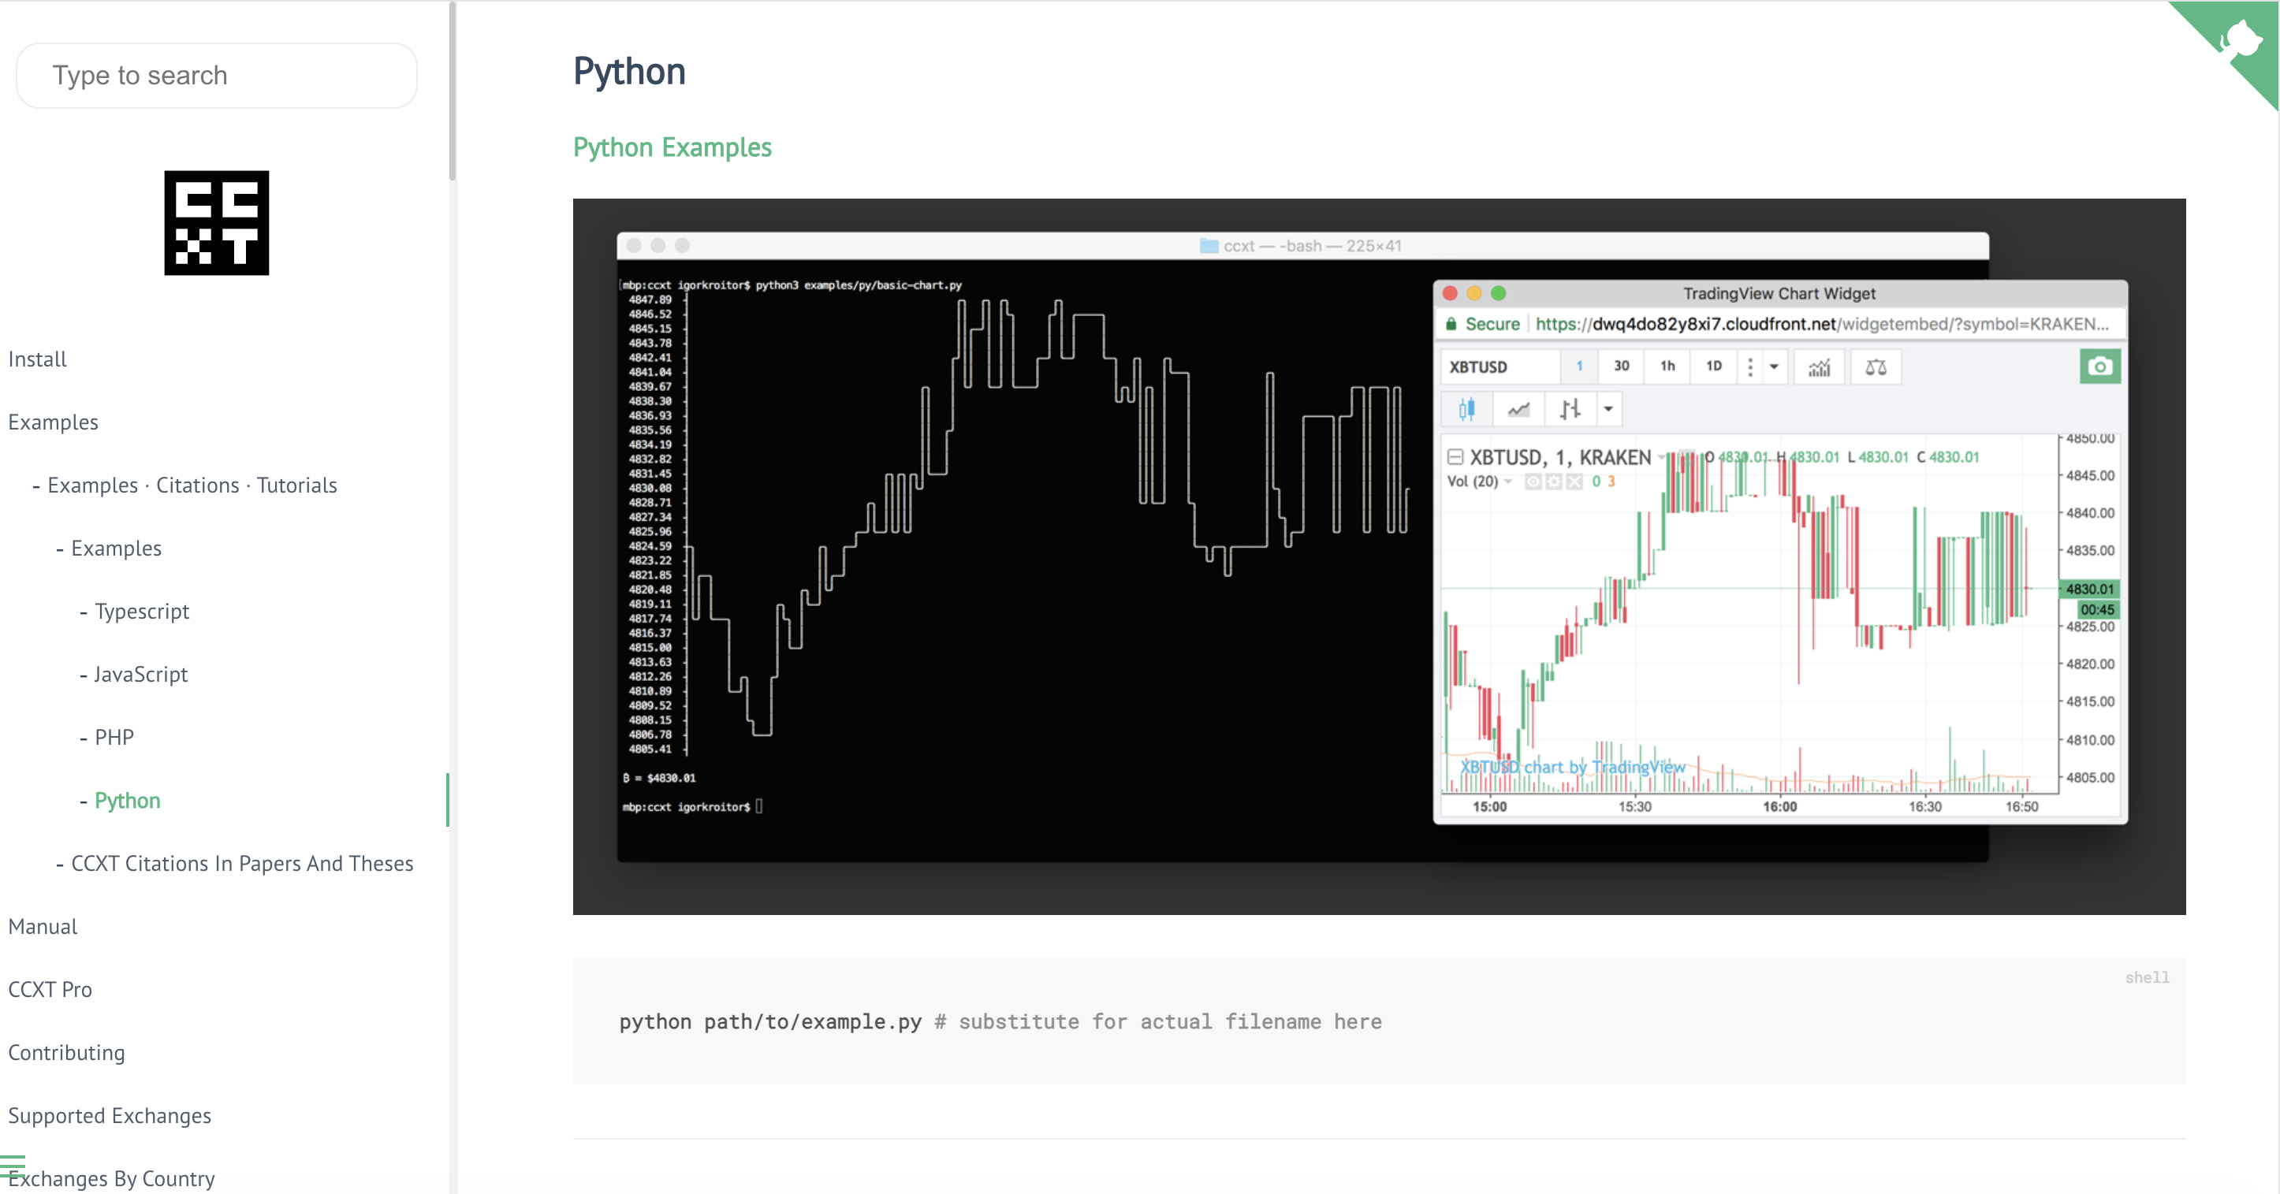Screen dimensions: 2280x1194
Task: Open the indicators icon on the chart toolbar
Action: [1820, 367]
